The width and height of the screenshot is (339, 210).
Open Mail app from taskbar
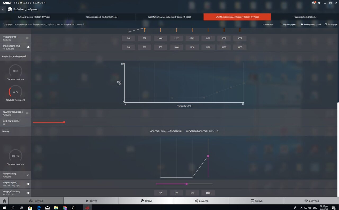[x=47, y=208]
